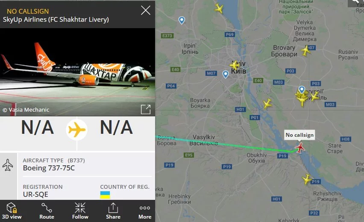Click the SkyUp Shakhtar aircraft photo
Image resolution: width=364 pixels, height=222 pixels.
click(77, 72)
